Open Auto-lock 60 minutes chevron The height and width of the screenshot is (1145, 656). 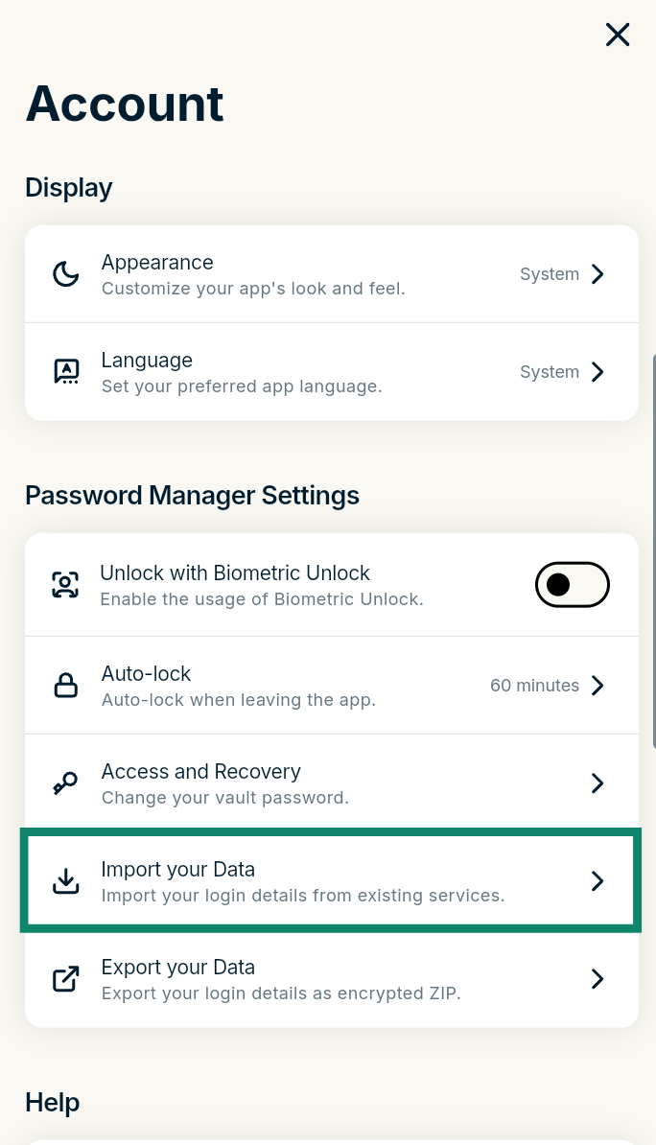[597, 686]
